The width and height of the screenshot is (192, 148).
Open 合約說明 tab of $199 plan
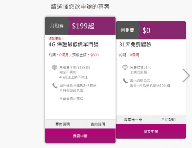[98, 124]
